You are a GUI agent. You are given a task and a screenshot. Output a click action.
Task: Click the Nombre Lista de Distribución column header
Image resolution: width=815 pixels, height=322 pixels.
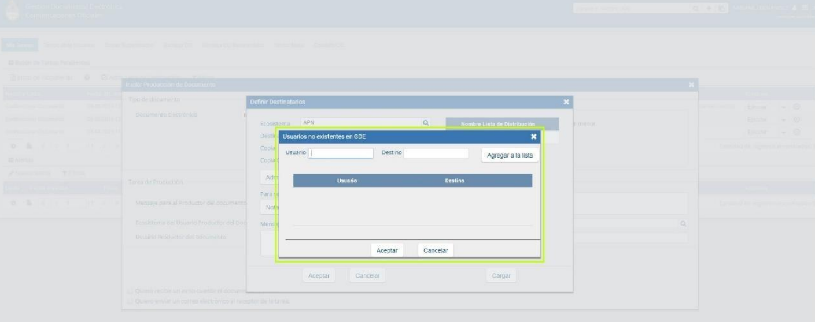(x=501, y=124)
